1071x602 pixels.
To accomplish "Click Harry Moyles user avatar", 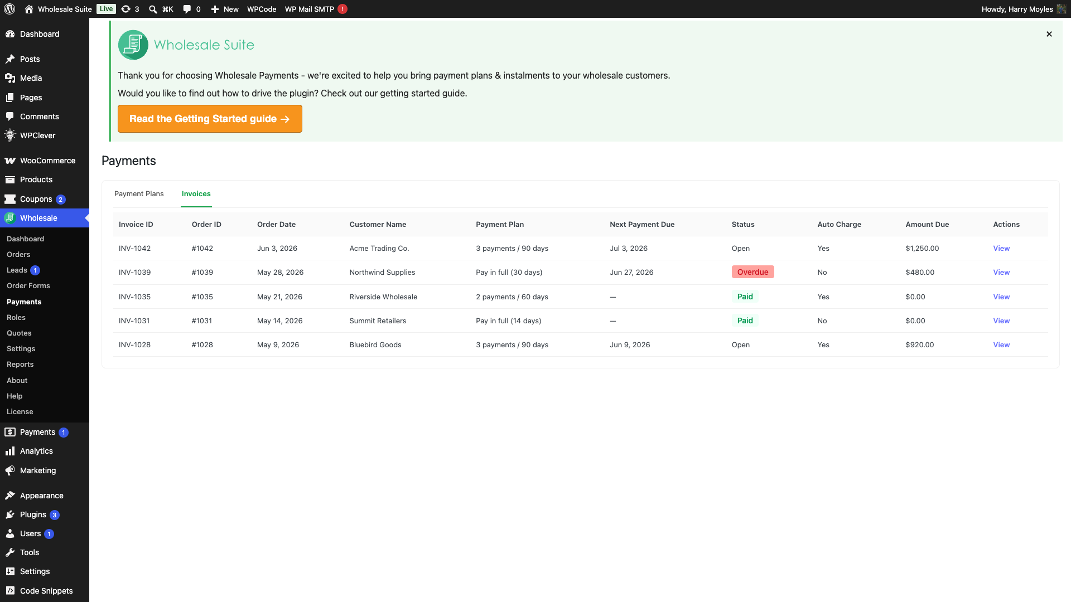I will point(1062,9).
